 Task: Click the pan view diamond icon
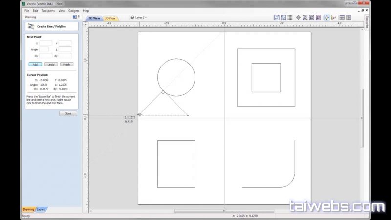(x=298, y=18)
